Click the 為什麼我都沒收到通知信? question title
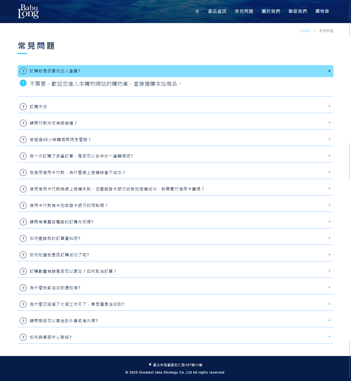The height and width of the screenshot is (381, 351). (55, 288)
